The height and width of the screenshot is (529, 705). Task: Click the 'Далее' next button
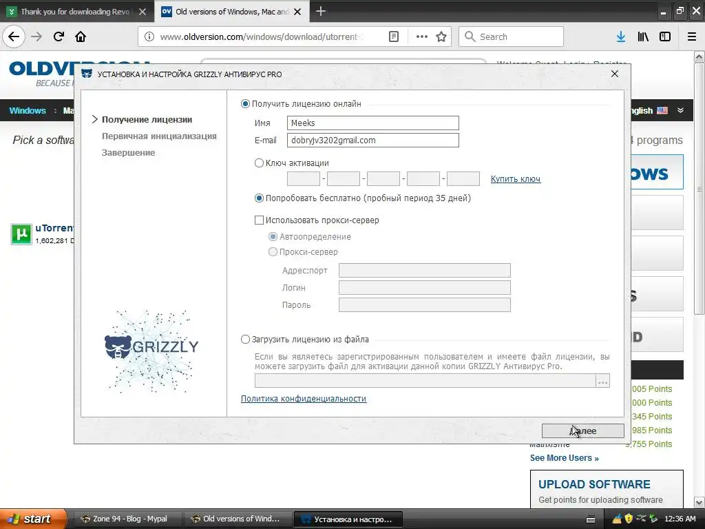(x=582, y=431)
